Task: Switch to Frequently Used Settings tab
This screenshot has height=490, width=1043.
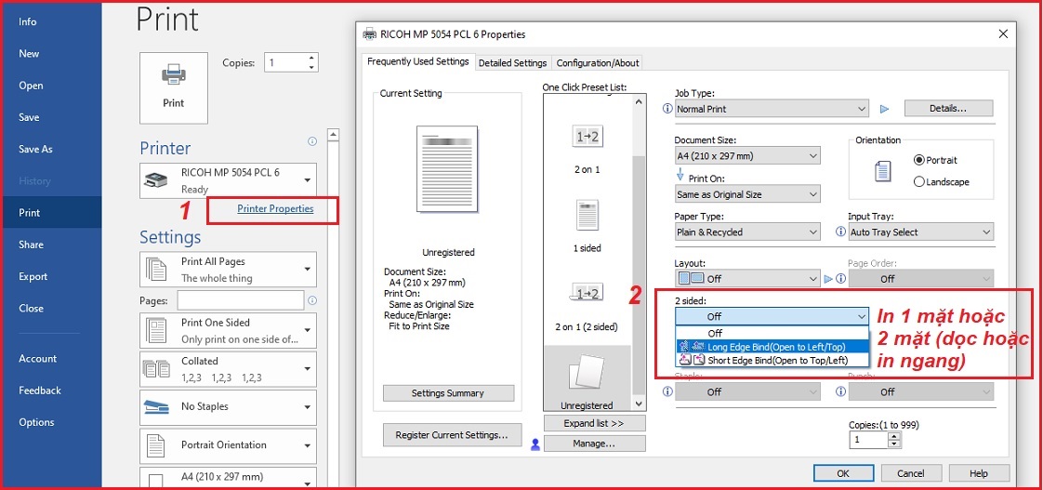Action: click(x=418, y=62)
